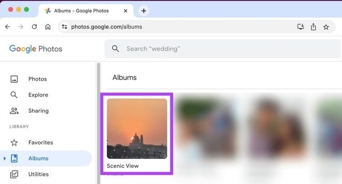The width and height of the screenshot is (342, 184).
Task: Click the Utilities checkbox icon
Action: tap(14, 174)
